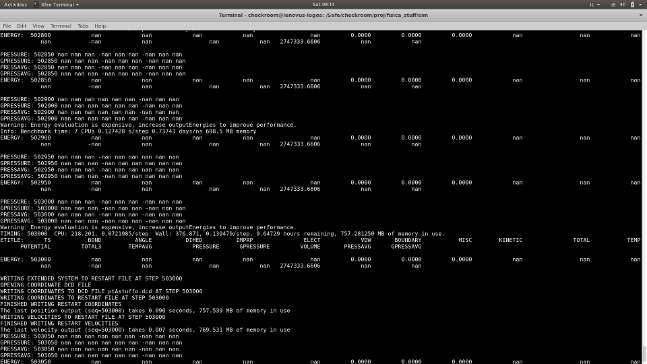Image resolution: width=647 pixels, height=364 pixels.
Task: Click the Sat 09:14 clock
Action: 323,5
